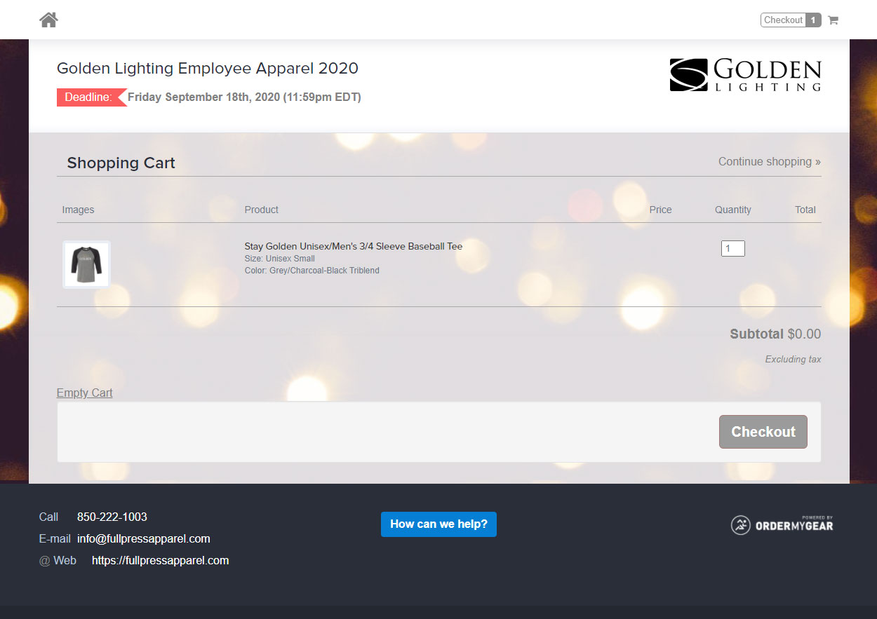Screen dimensions: 877x619
Task: Click the red Deadline tag
Action: tap(88, 97)
